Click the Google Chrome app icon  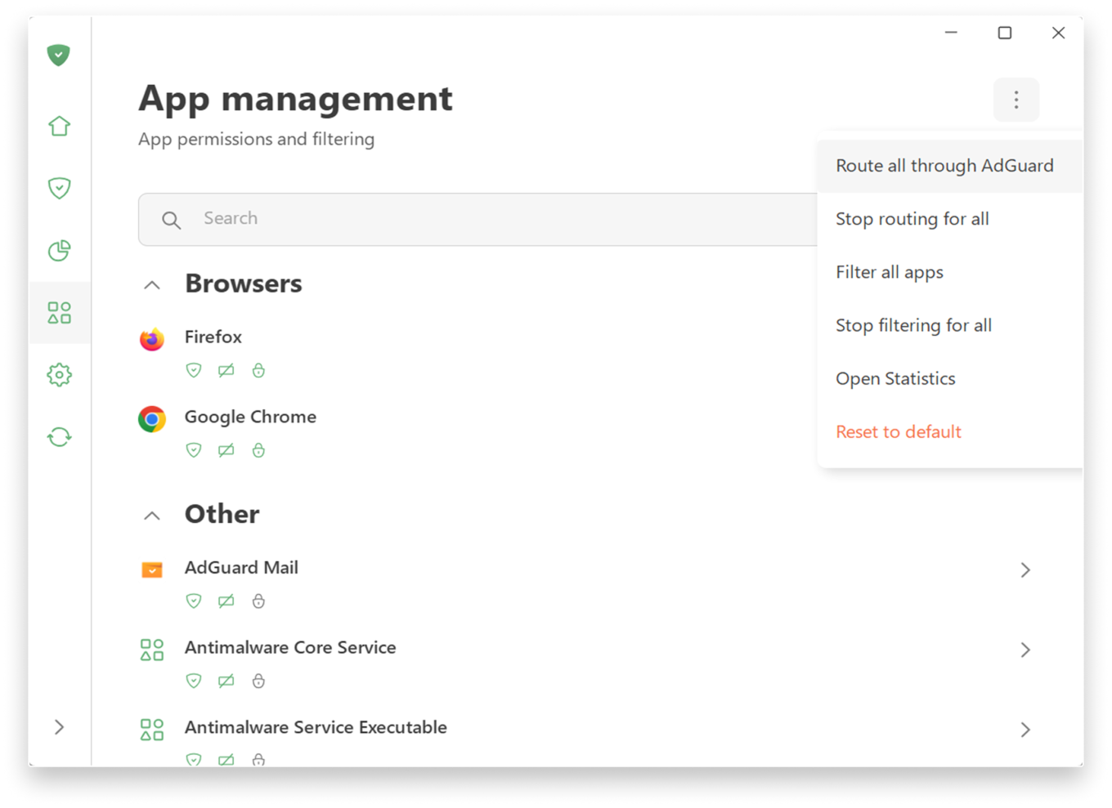coord(152,418)
